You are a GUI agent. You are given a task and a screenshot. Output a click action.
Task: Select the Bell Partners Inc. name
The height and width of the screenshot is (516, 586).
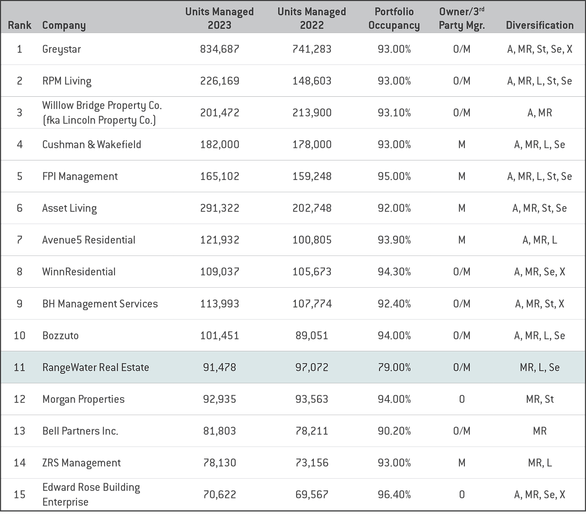pos(80,431)
